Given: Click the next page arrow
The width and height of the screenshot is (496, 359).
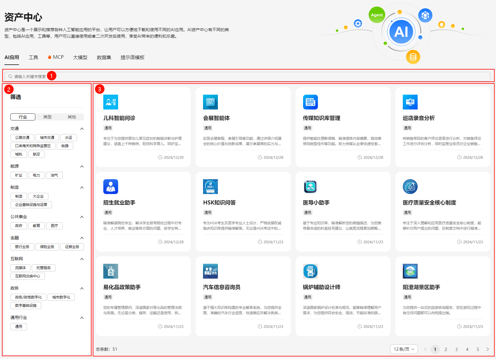Looking at the screenshot, I should pyautogui.click(x=487, y=349).
